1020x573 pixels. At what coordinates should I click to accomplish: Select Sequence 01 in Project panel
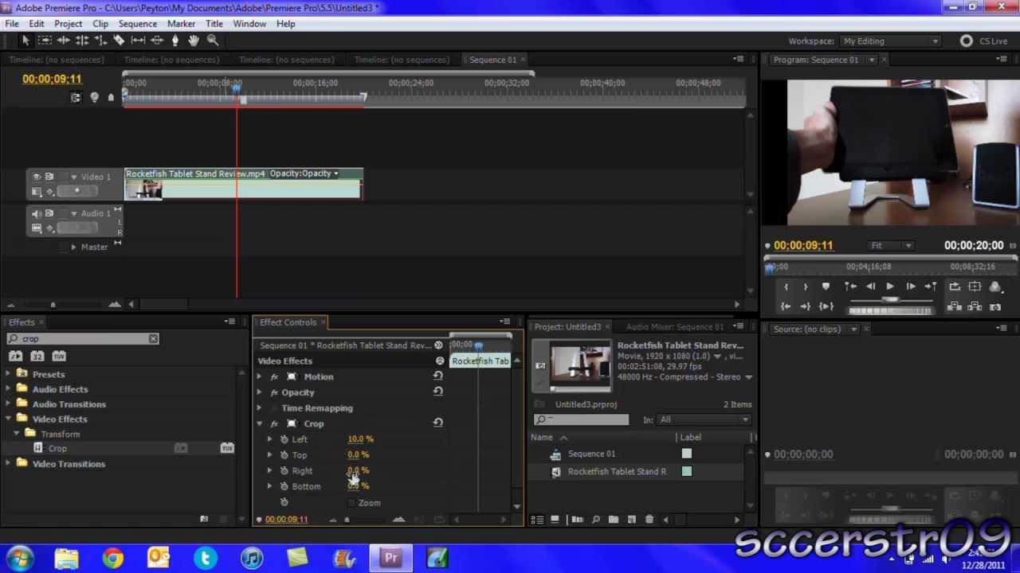pos(591,454)
